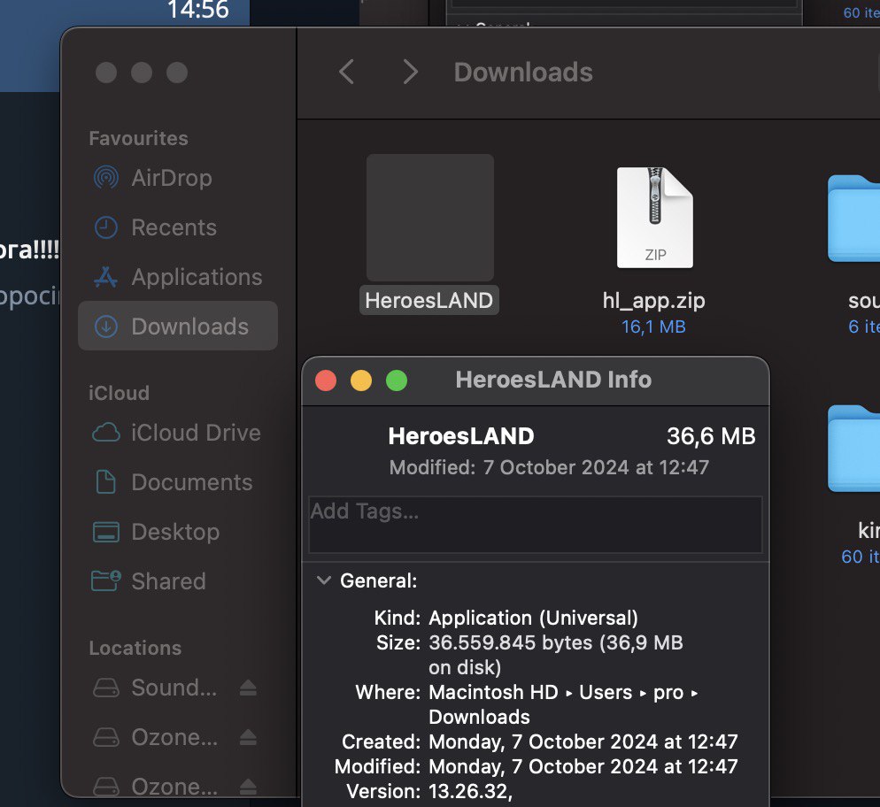This screenshot has height=807, width=880.
Task: Open Applications folder in sidebar
Action: click(x=196, y=277)
